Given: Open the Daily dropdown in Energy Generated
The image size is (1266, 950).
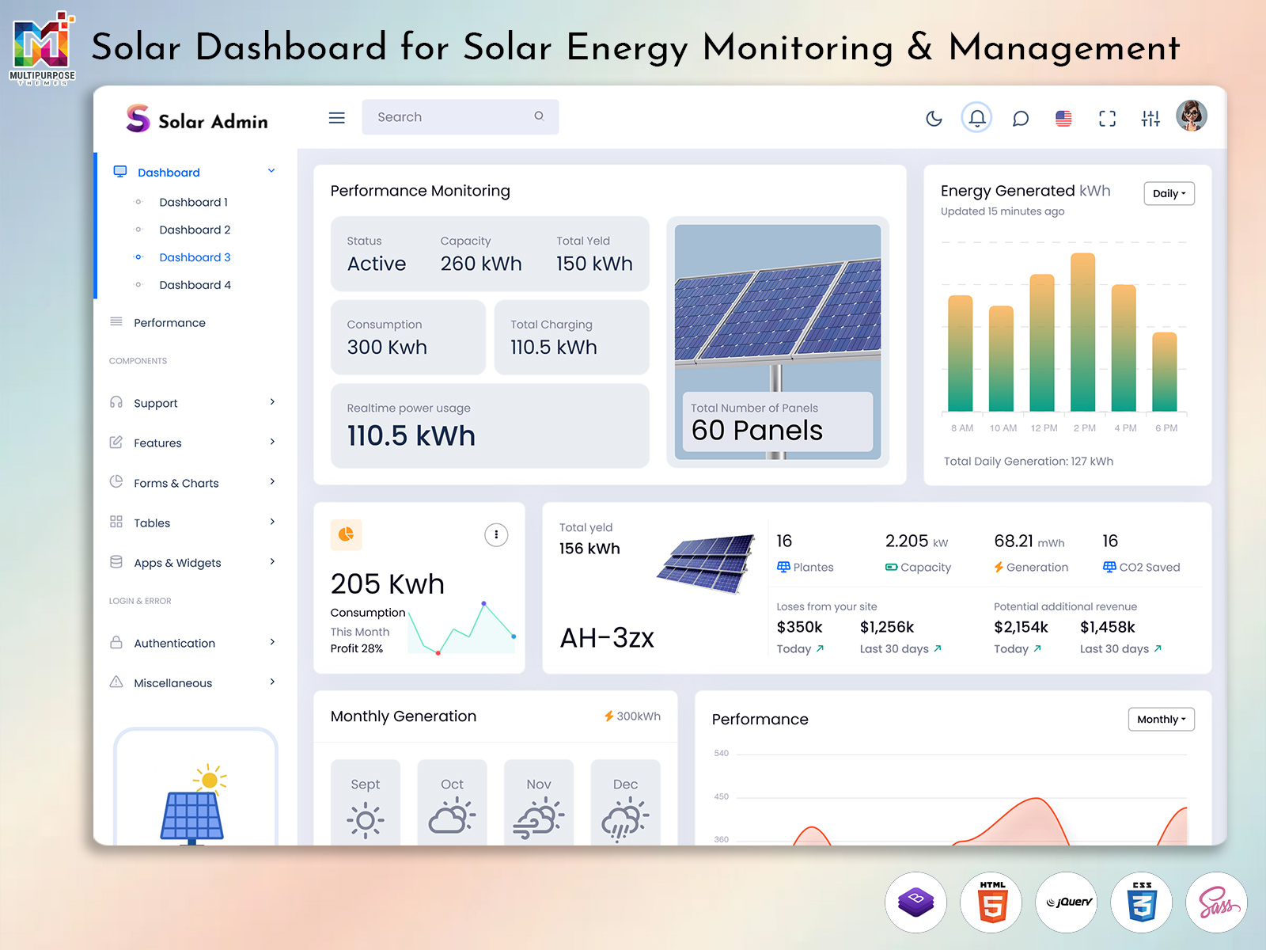Looking at the screenshot, I should point(1169,193).
